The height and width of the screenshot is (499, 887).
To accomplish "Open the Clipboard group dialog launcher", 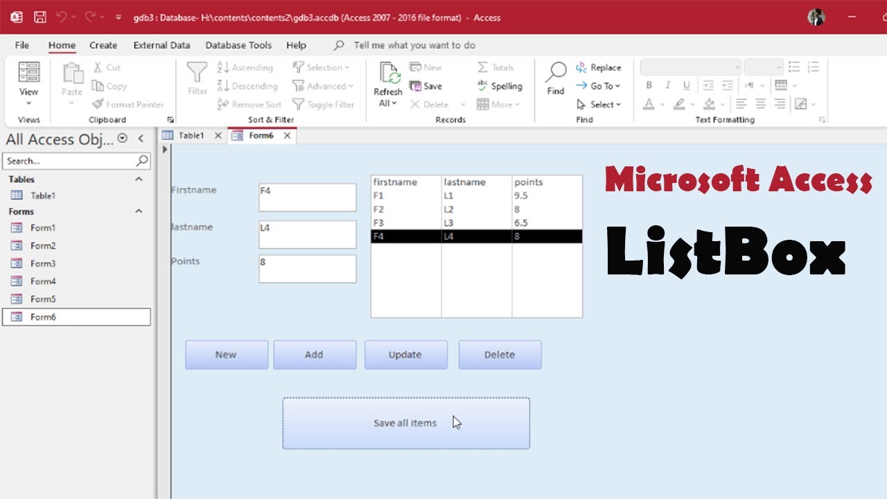I will tap(170, 120).
